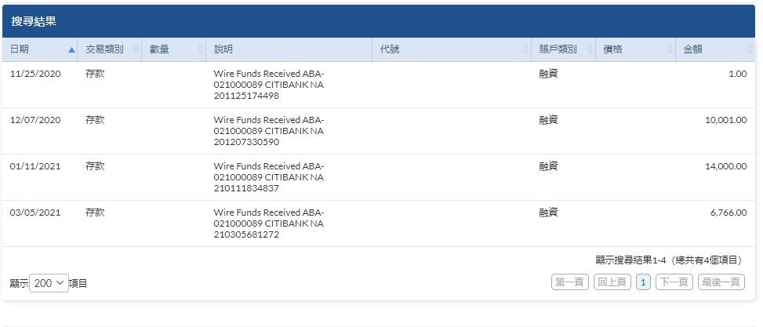Open the 200 items-per-page dropdown

pyautogui.click(x=49, y=283)
